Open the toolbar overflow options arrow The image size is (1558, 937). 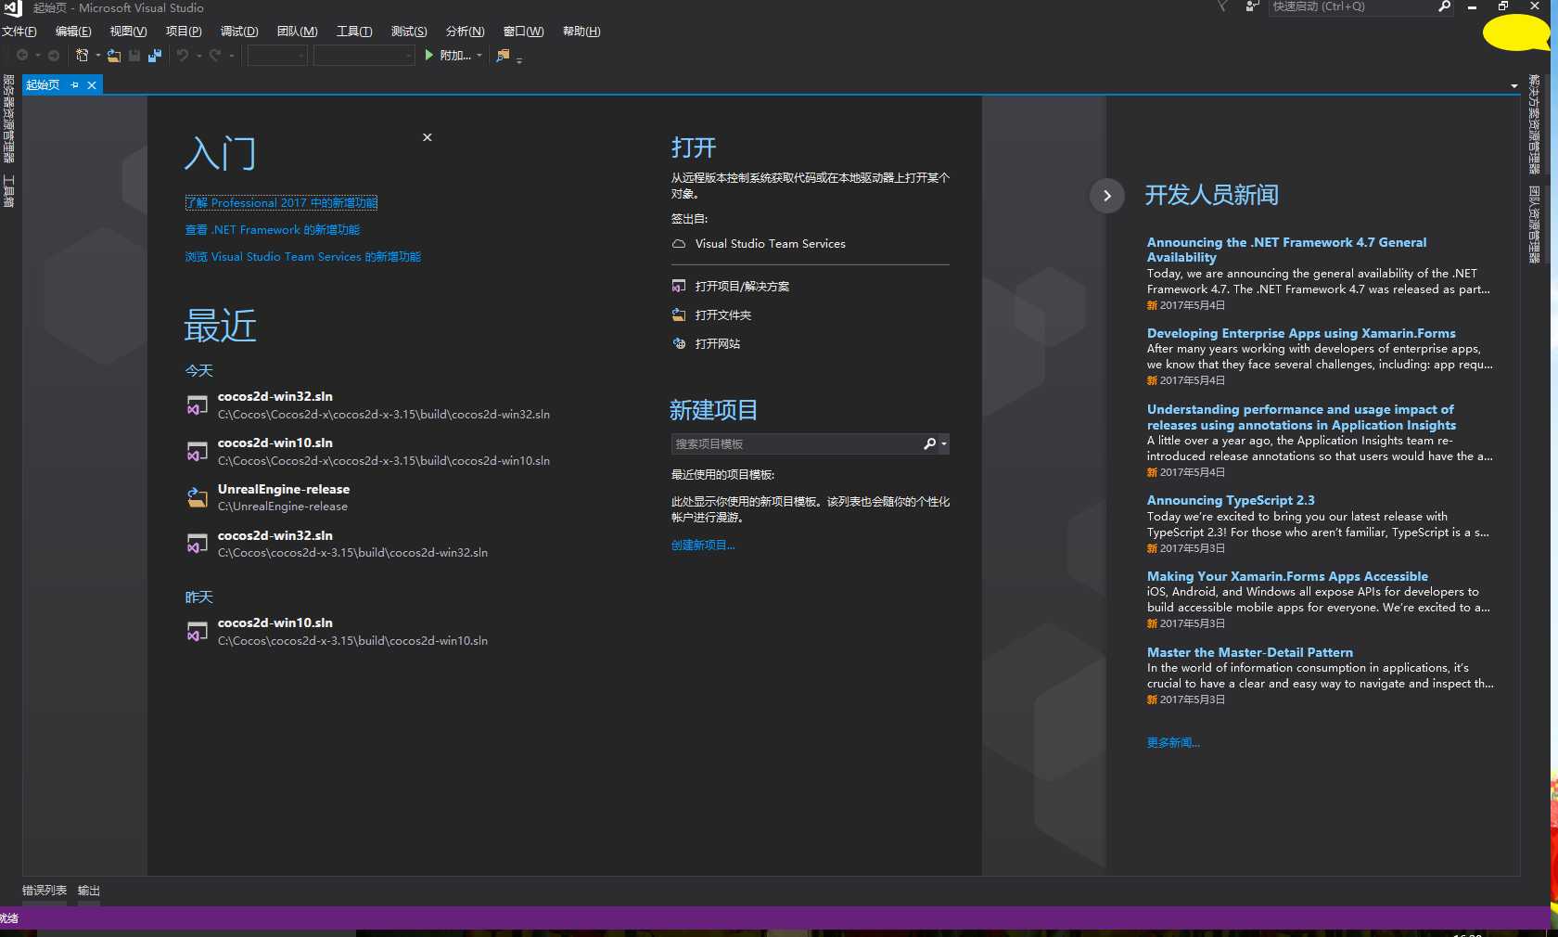pyautogui.click(x=519, y=60)
